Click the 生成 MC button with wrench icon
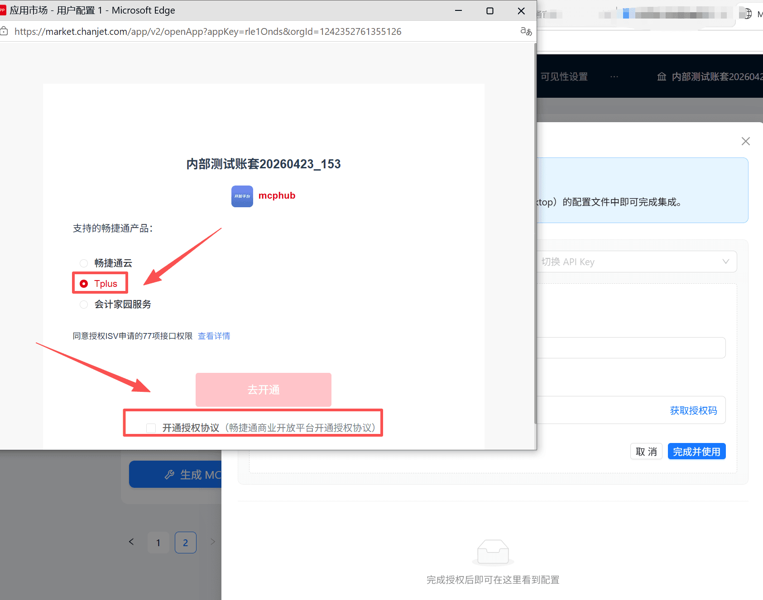Image resolution: width=763 pixels, height=600 pixels. (x=176, y=475)
